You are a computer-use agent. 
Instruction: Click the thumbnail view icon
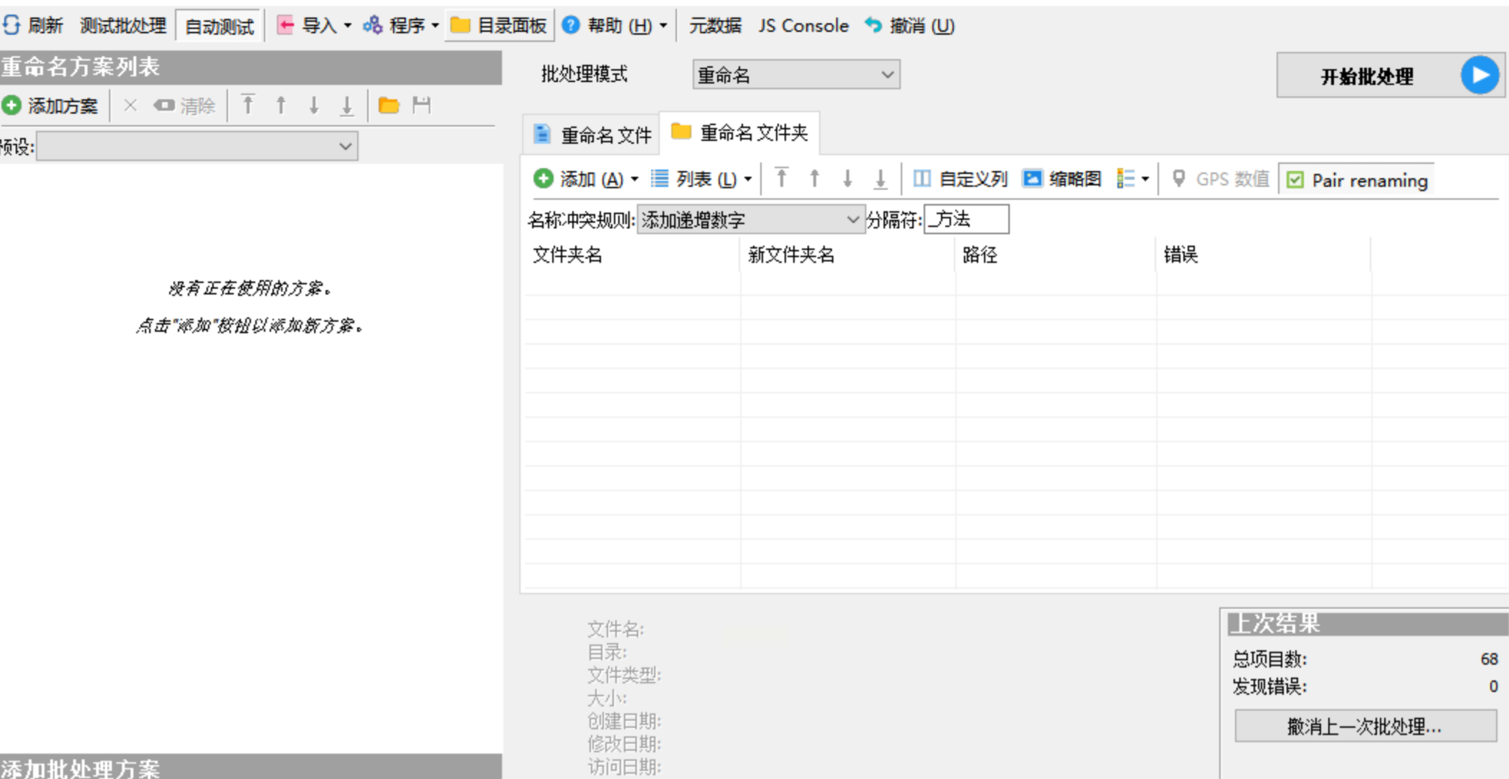(1032, 179)
